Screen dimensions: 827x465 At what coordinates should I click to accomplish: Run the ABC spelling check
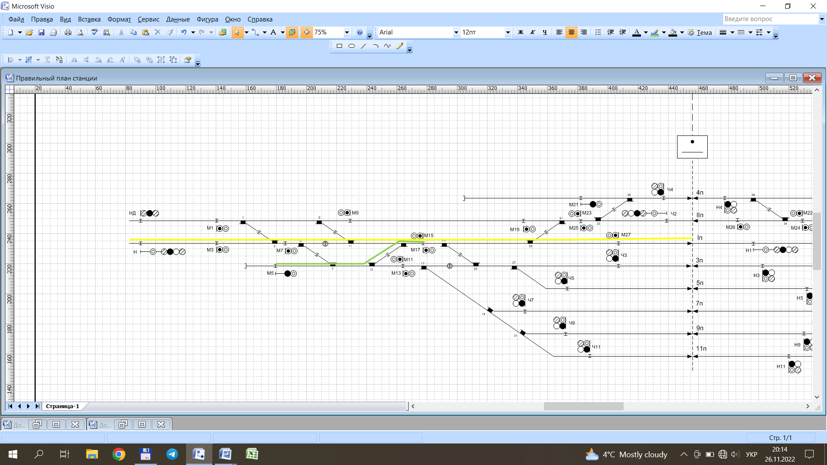(x=95, y=32)
